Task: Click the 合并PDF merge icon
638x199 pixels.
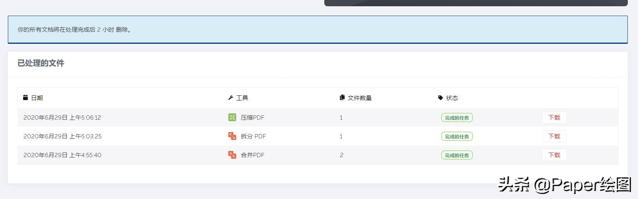Action: click(x=232, y=155)
